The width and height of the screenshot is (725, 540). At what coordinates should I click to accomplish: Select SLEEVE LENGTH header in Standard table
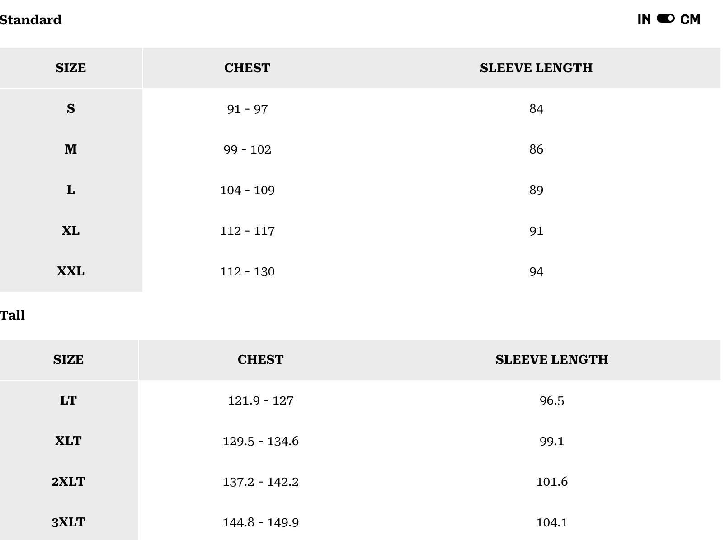tap(536, 68)
